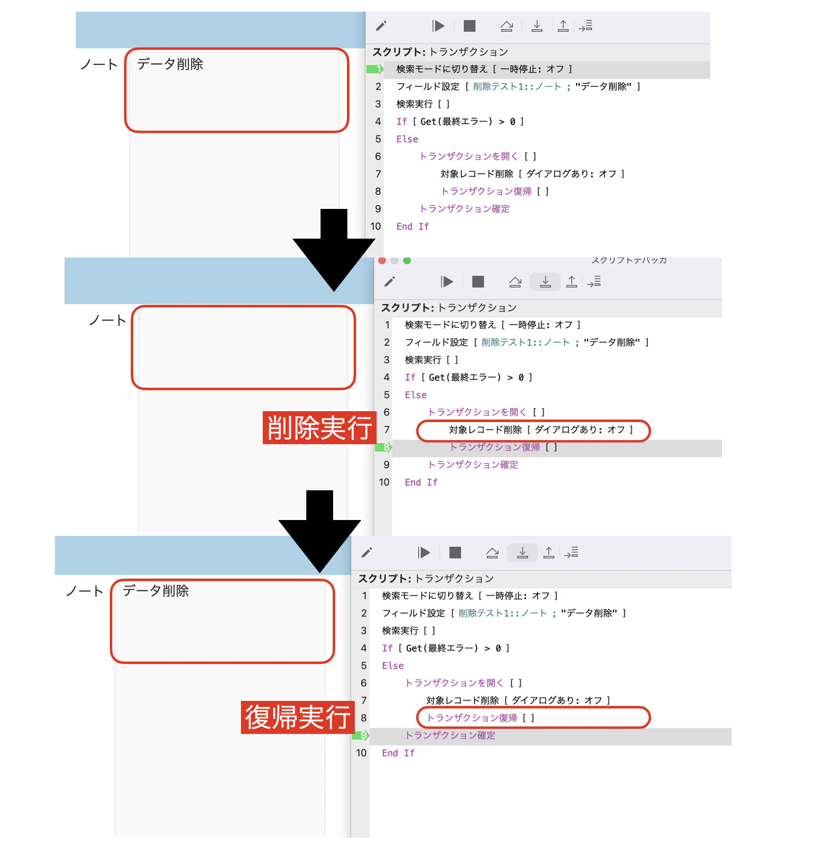
Task: Select the highlighted トランザクション確定 line in the bottom script
Action: point(450,735)
